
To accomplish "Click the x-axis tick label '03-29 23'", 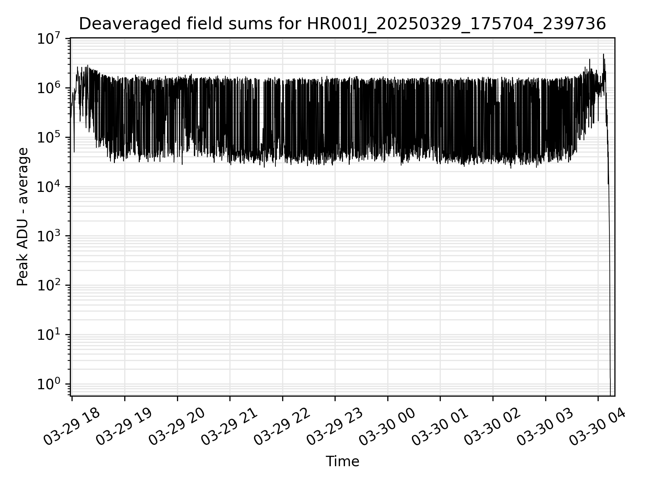I will 335,427.
